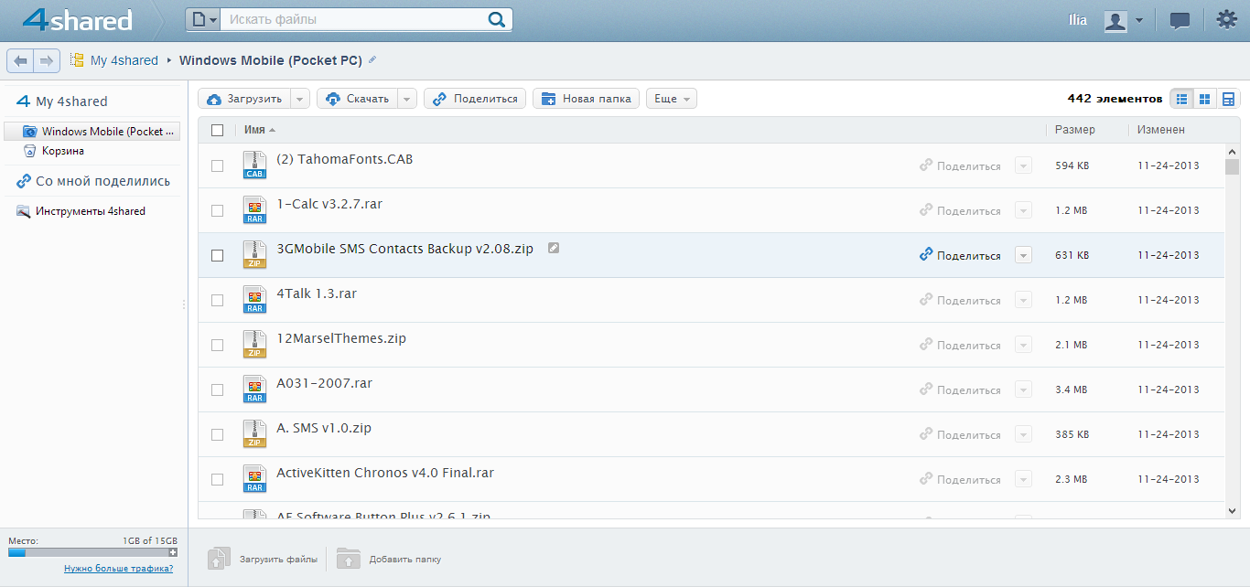Viewport: 1250px width, 587px height.
Task: Go forward with the right arrow
Action: 47,60
